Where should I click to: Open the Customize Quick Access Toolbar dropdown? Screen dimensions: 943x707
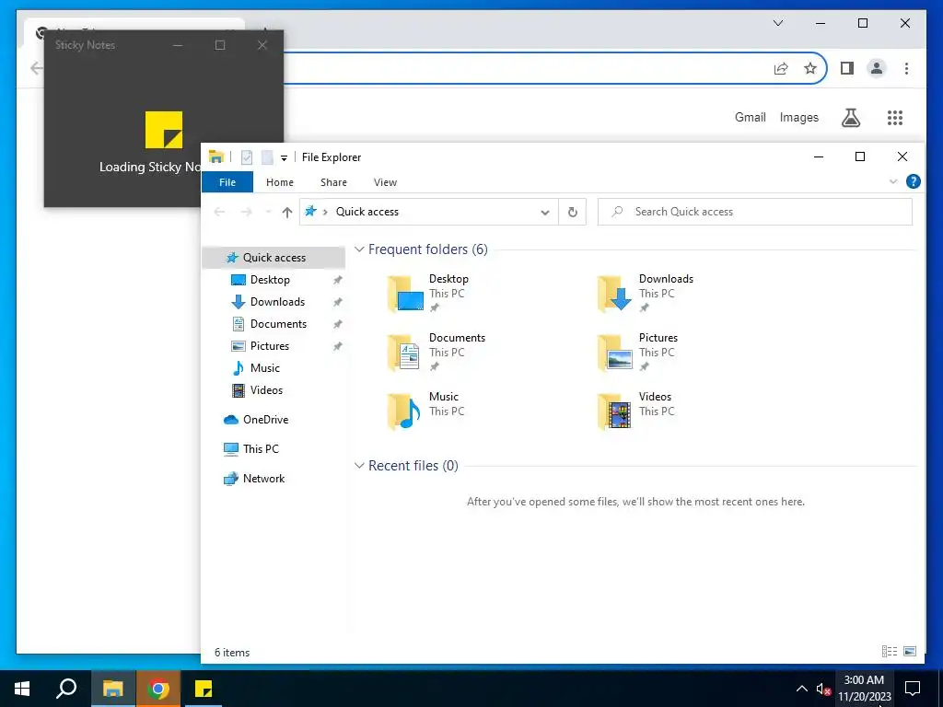284,158
